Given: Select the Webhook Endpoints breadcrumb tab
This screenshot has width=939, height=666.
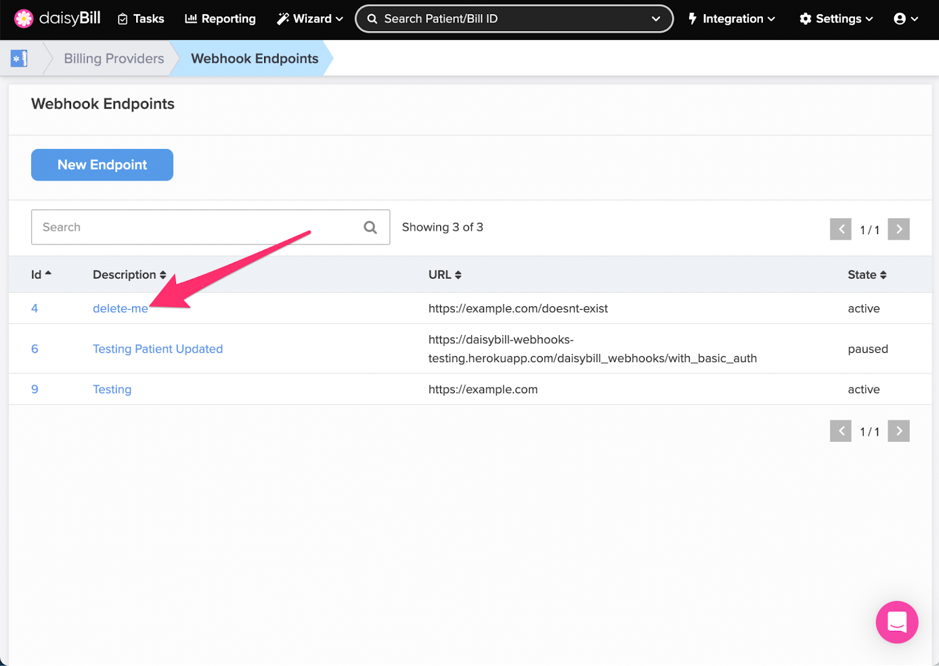Looking at the screenshot, I should coord(254,58).
